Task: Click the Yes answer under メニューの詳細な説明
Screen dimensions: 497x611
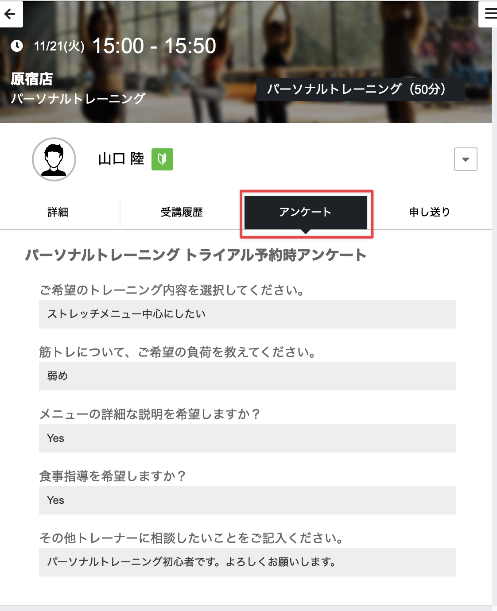Action: pyautogui.click(x=247, y=438)
